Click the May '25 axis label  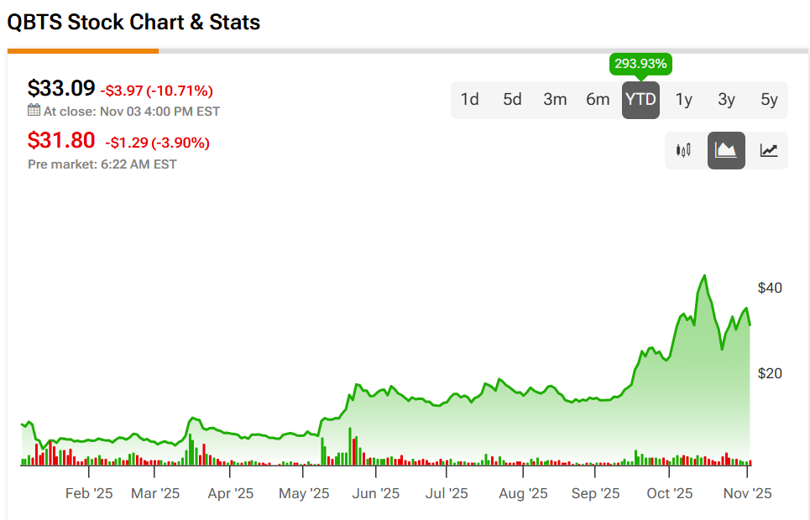pos(304,494)
